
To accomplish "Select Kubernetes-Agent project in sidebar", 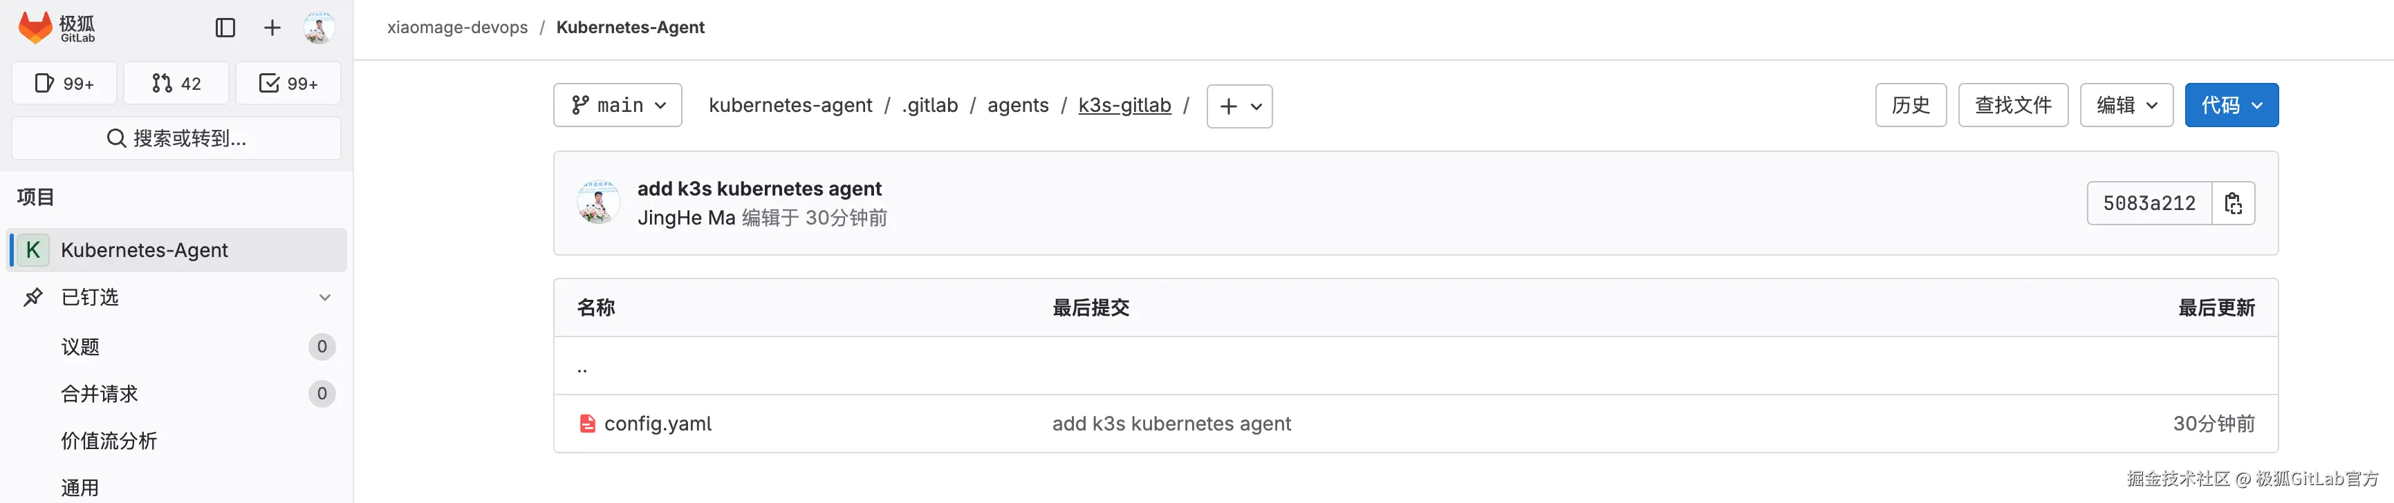I will point(144,249).
